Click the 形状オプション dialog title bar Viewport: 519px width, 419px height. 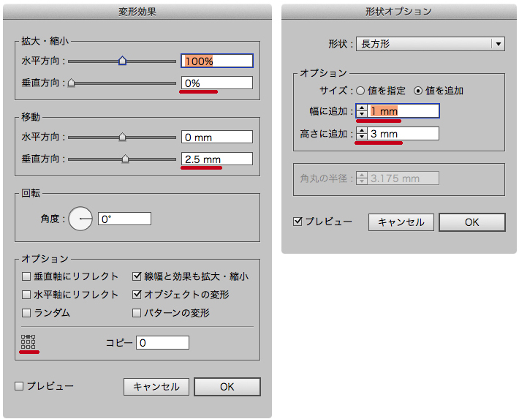coord(399,12)
